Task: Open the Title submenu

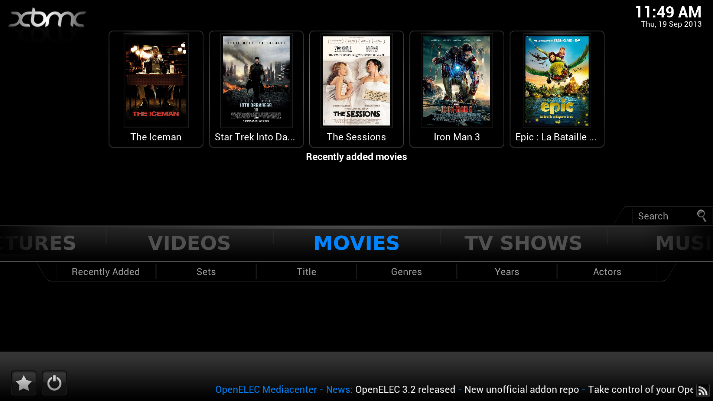Action: coord(306,272)
